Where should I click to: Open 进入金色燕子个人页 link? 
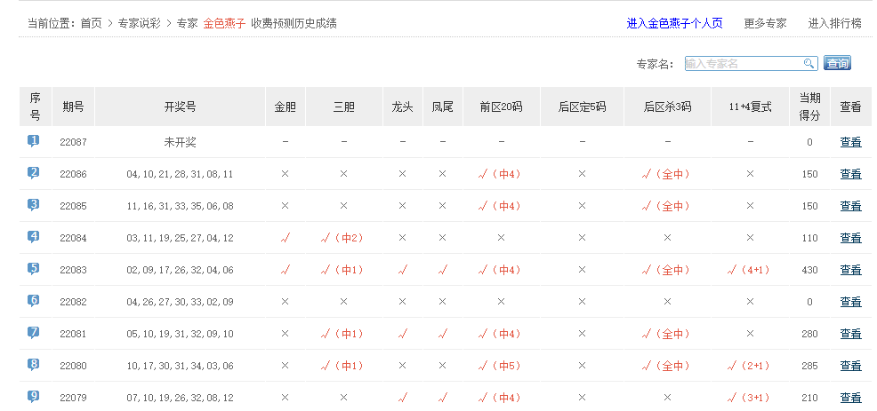coord(674,23)
